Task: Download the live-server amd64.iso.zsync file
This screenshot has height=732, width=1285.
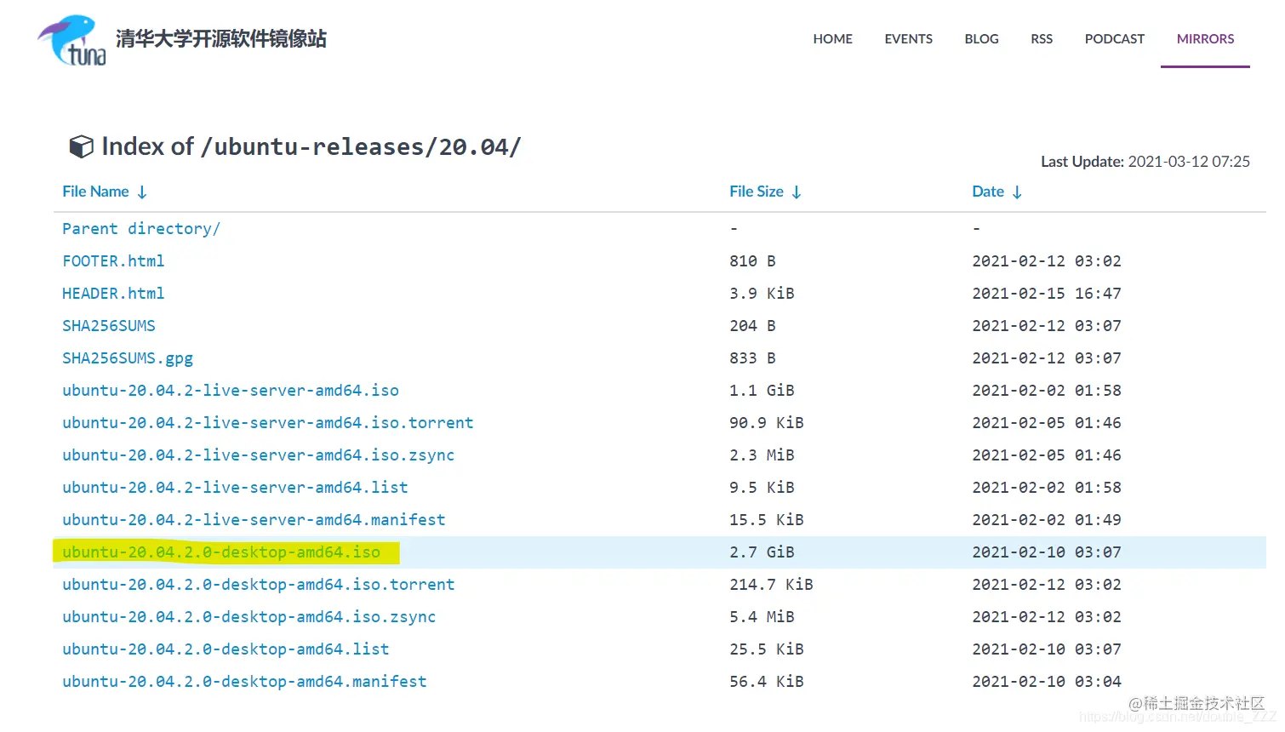Action: (x=258, y=455)
